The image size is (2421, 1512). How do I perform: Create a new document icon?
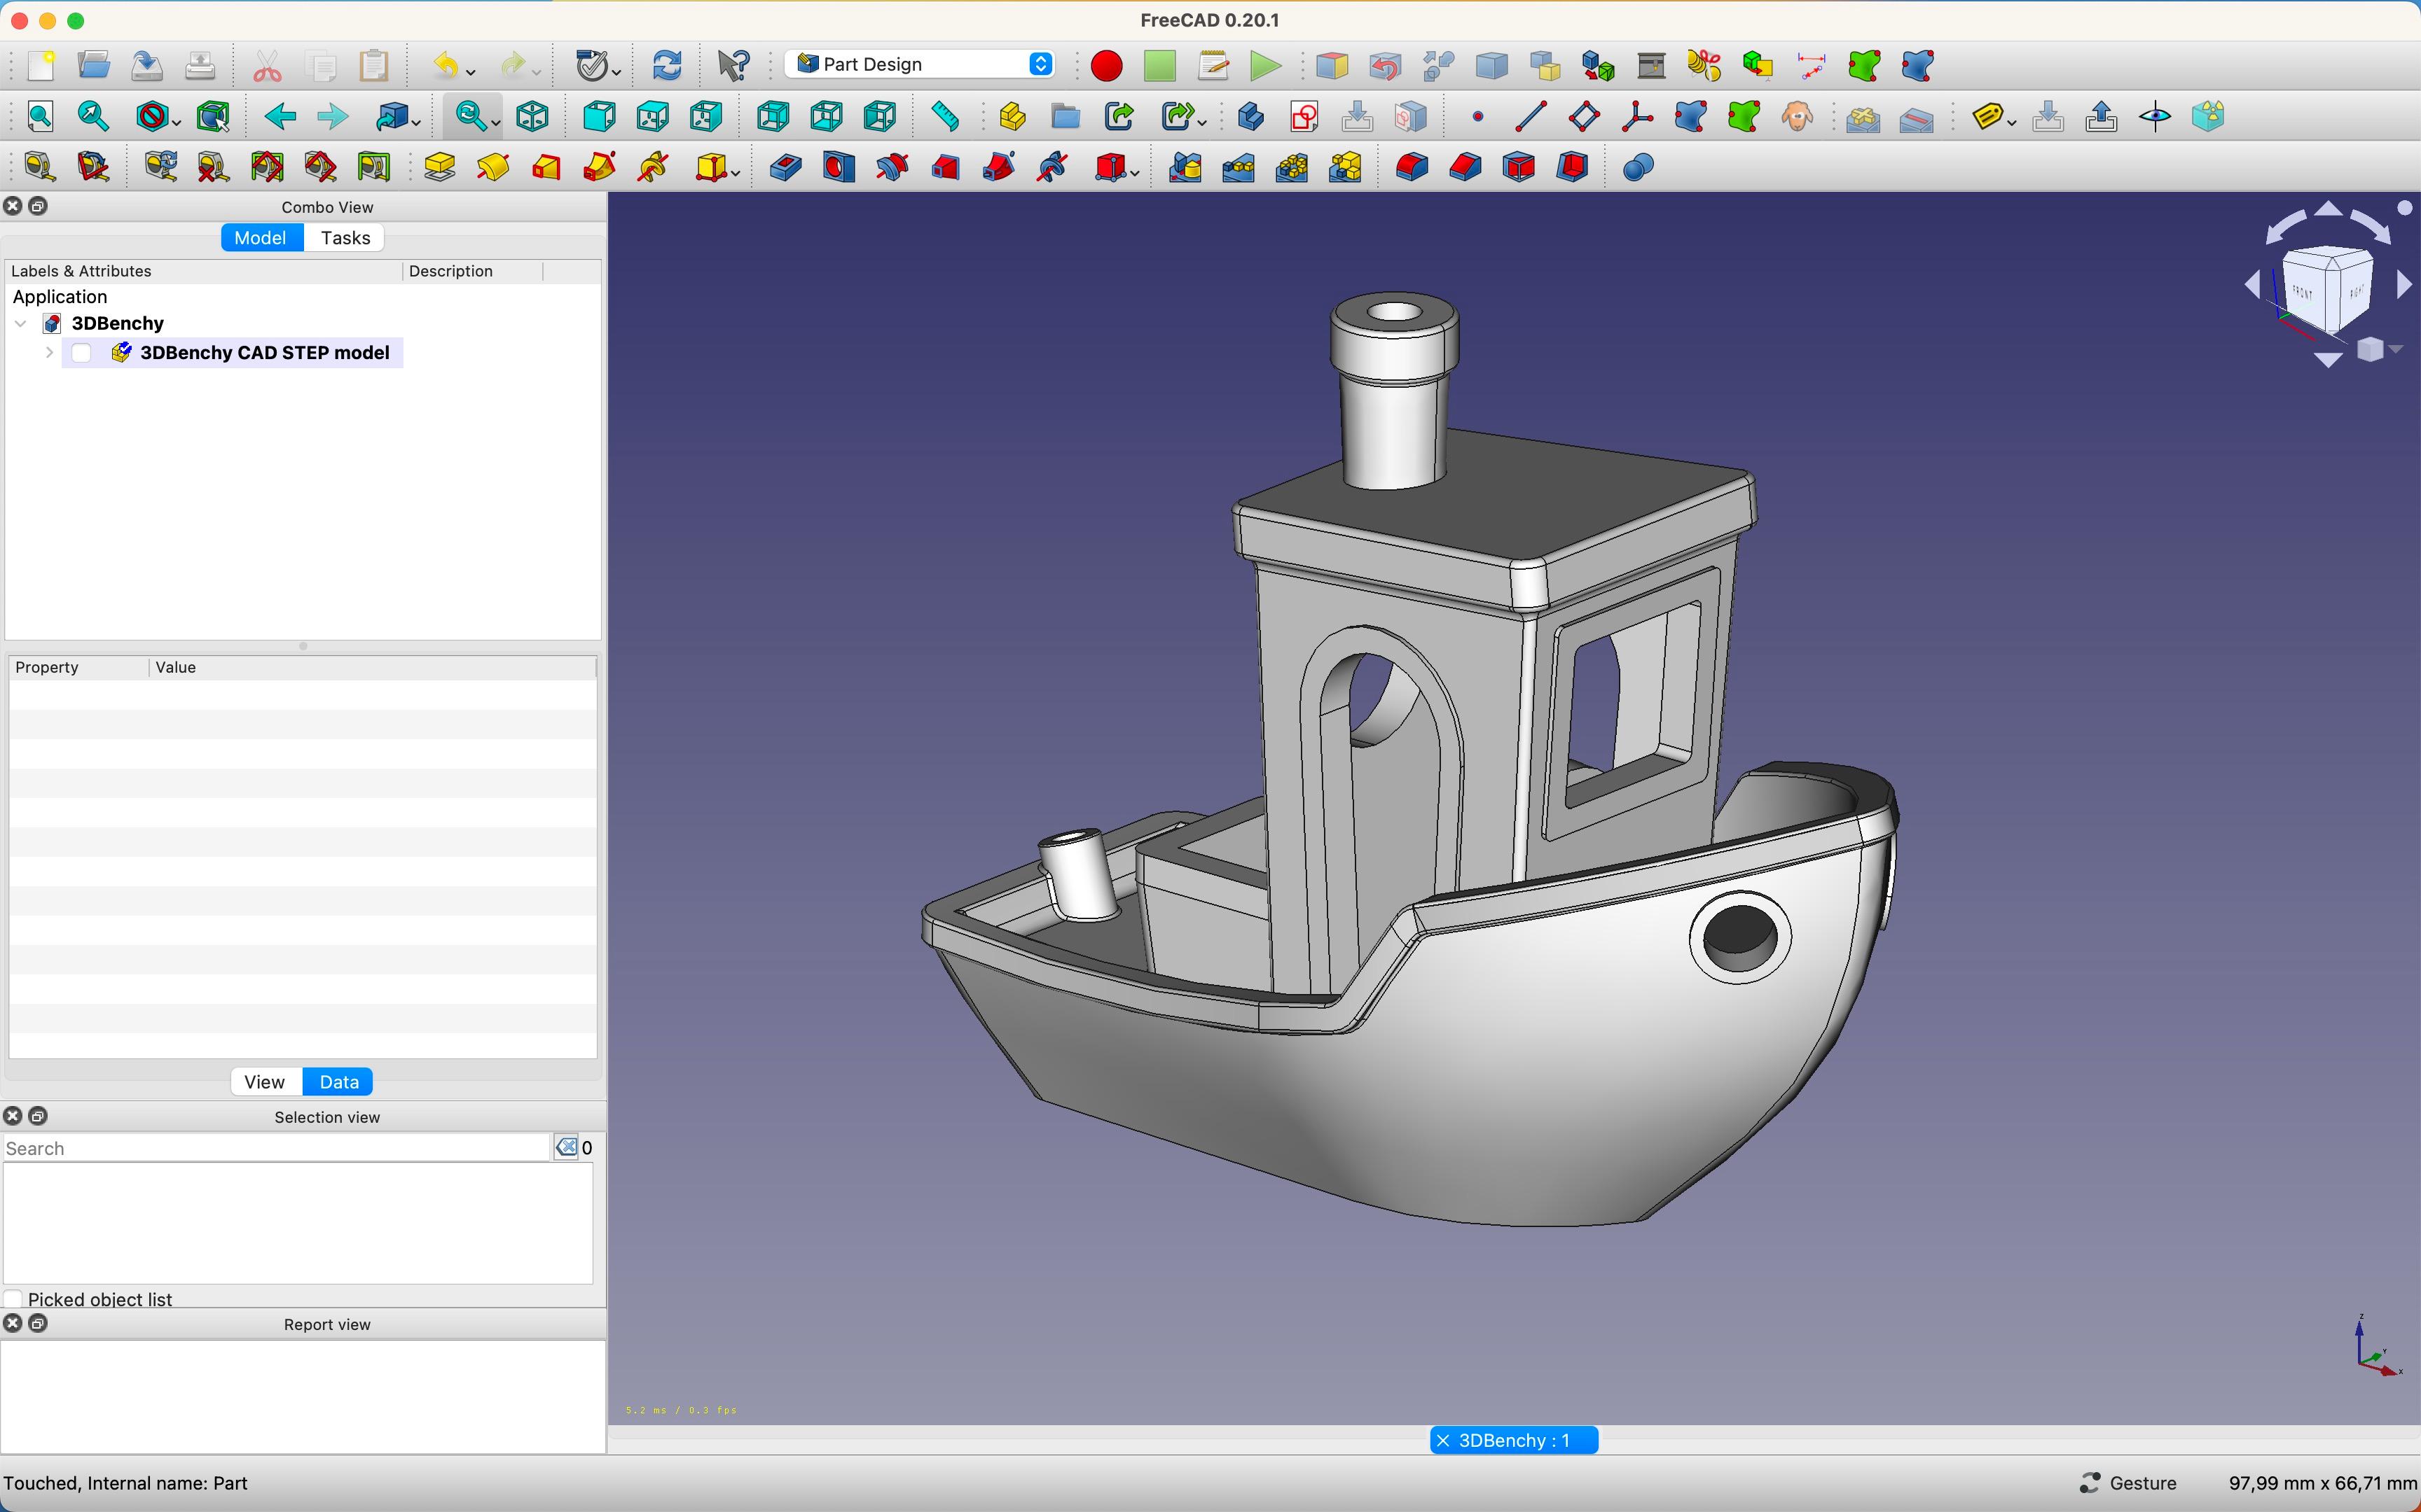(x=41, y=66)
